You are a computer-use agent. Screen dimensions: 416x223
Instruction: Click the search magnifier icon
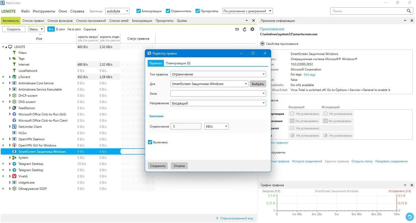pos(409,11)
